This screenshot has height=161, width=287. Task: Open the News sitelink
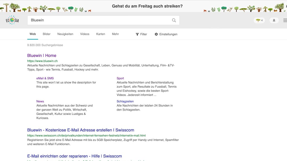click(40, 101)
